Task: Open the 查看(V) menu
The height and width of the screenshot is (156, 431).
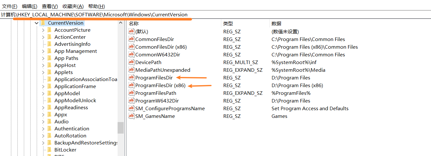Action: click(50, 6)
